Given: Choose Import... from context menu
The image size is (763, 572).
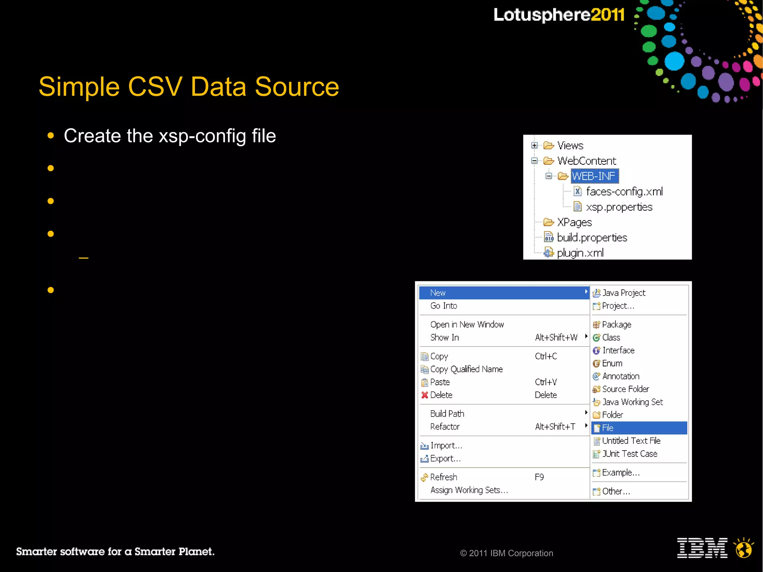Looking at the screenshot, I should [x=504, y=446].
